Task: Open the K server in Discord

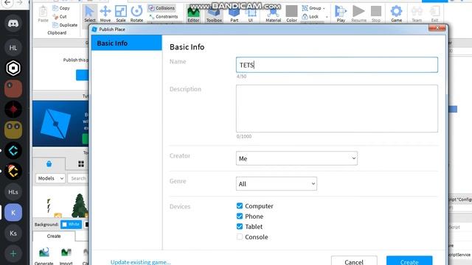Action: [x=13, y=213]
